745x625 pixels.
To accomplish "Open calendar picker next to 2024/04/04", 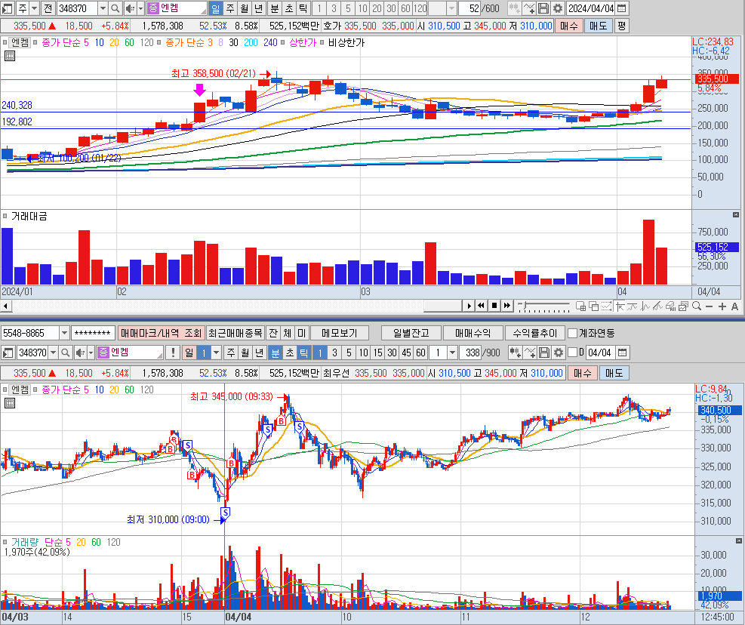I will point(621,8).
